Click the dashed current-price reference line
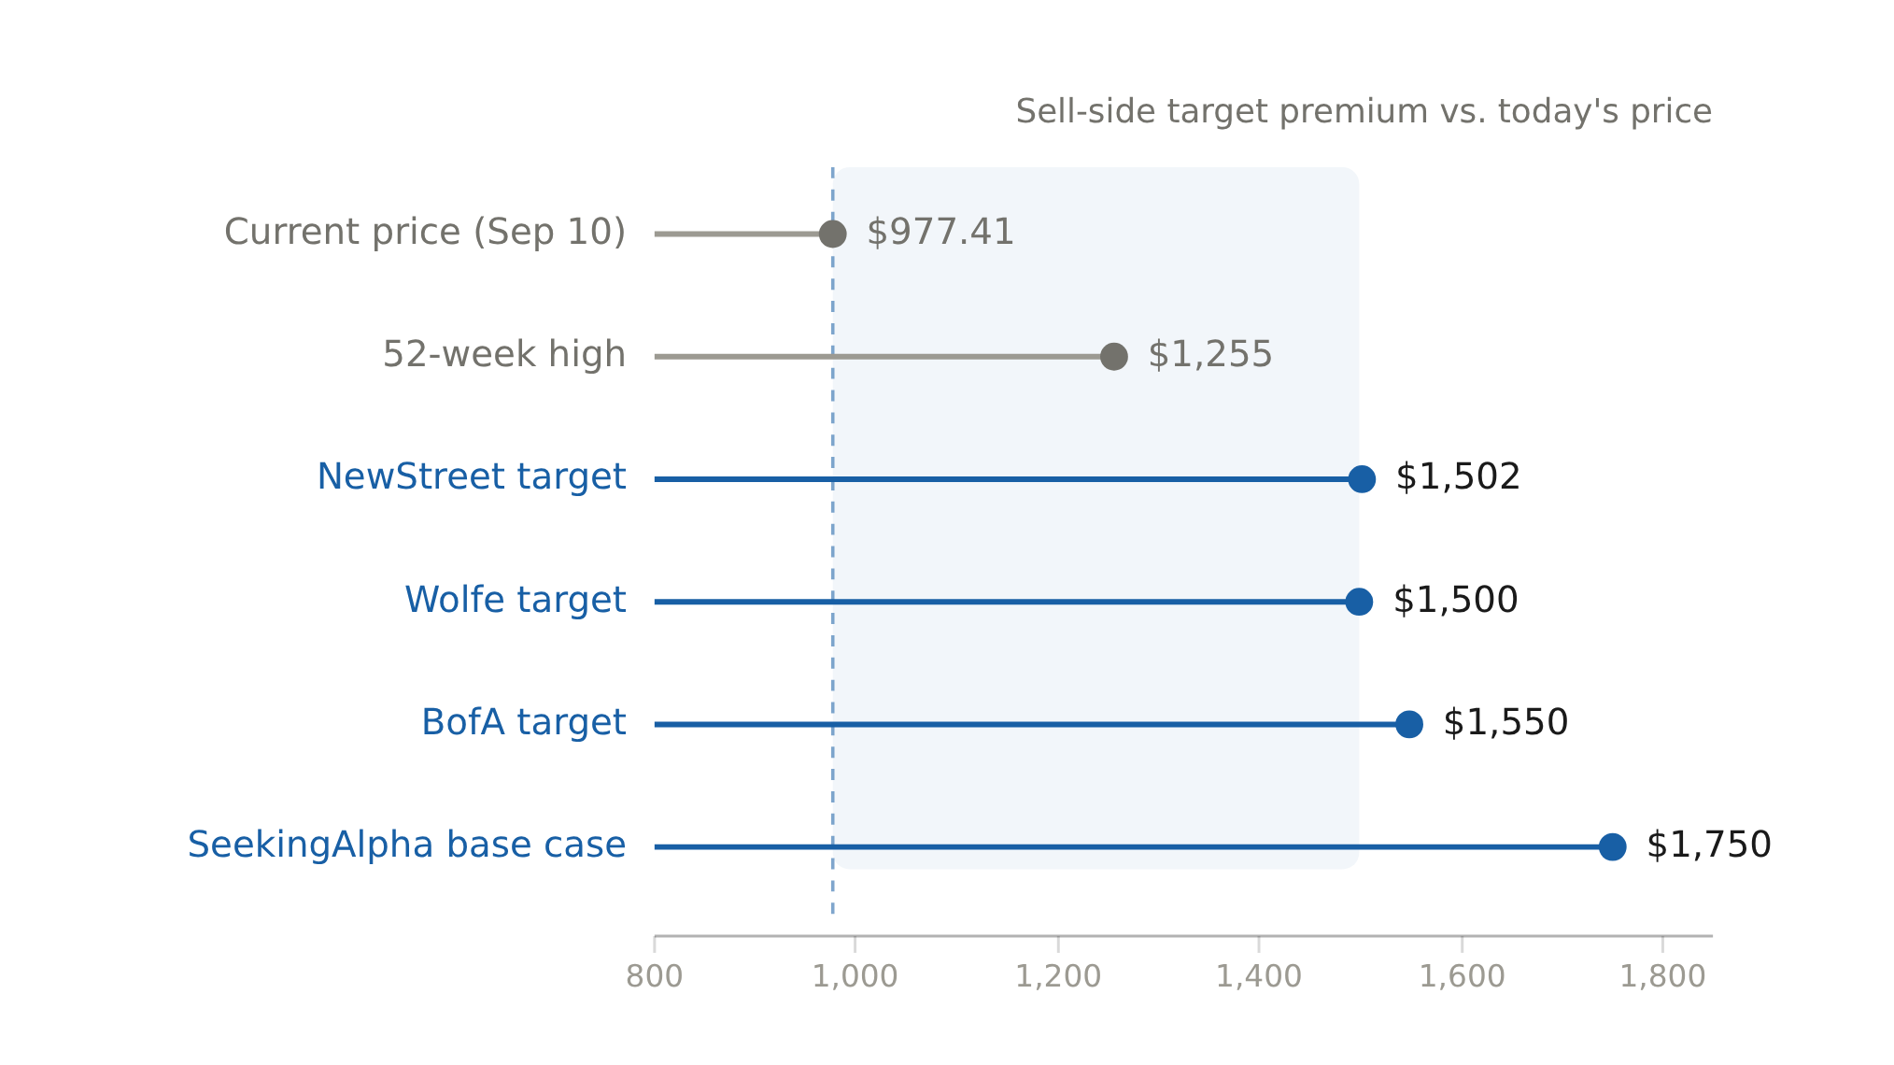The height and width of the screenshot is (1065, 1894). (833, 541)
